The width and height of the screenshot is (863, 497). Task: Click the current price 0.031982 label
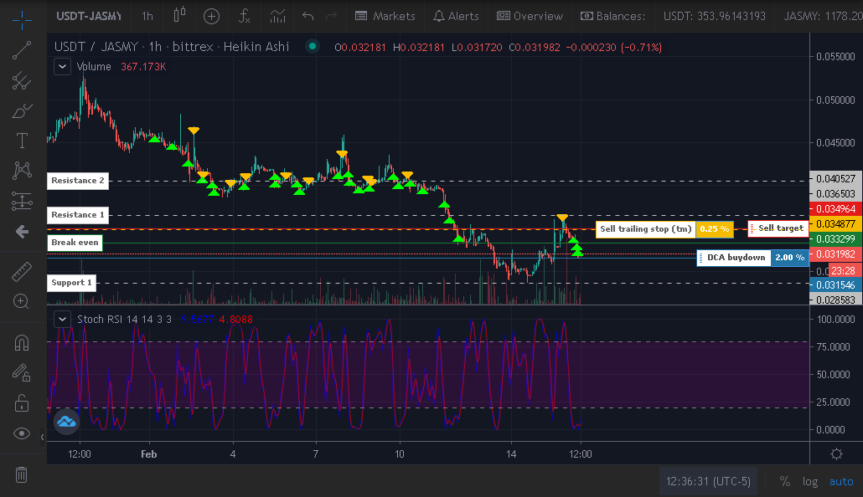[x=835, y=254]
